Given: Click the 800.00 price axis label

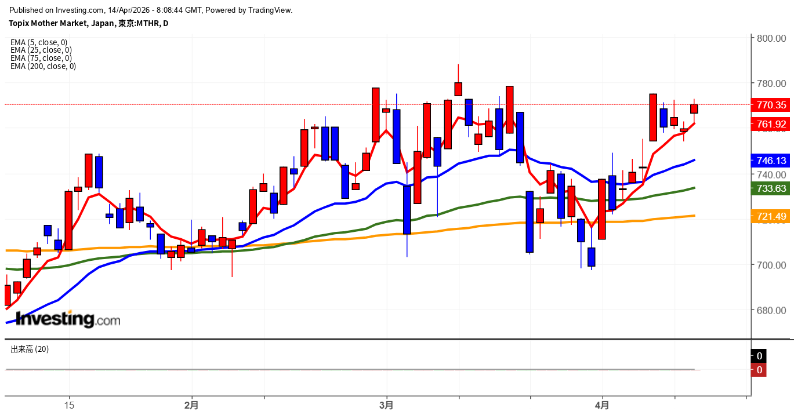Looking at the screenshot, I should 771,38.
